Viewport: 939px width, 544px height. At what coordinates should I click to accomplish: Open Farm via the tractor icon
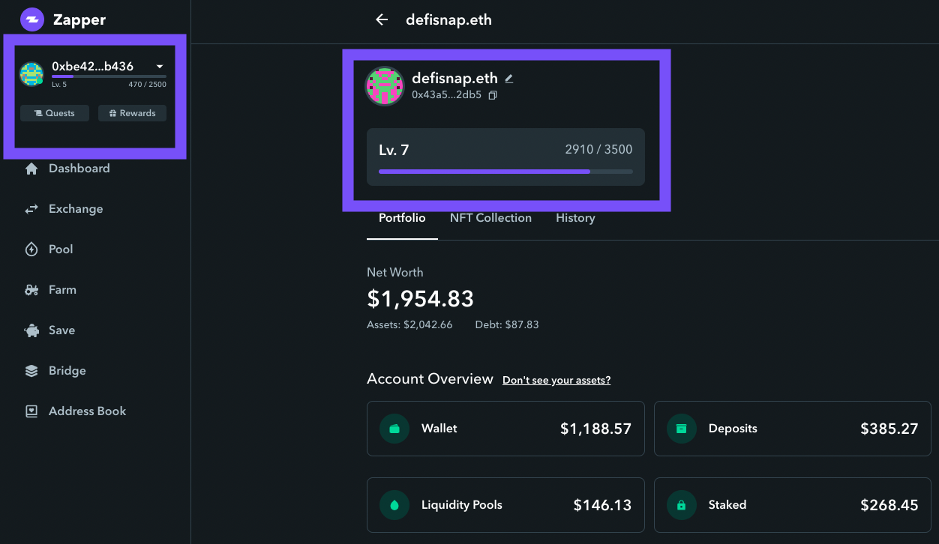pyautogui.click(x=31, y=290)
